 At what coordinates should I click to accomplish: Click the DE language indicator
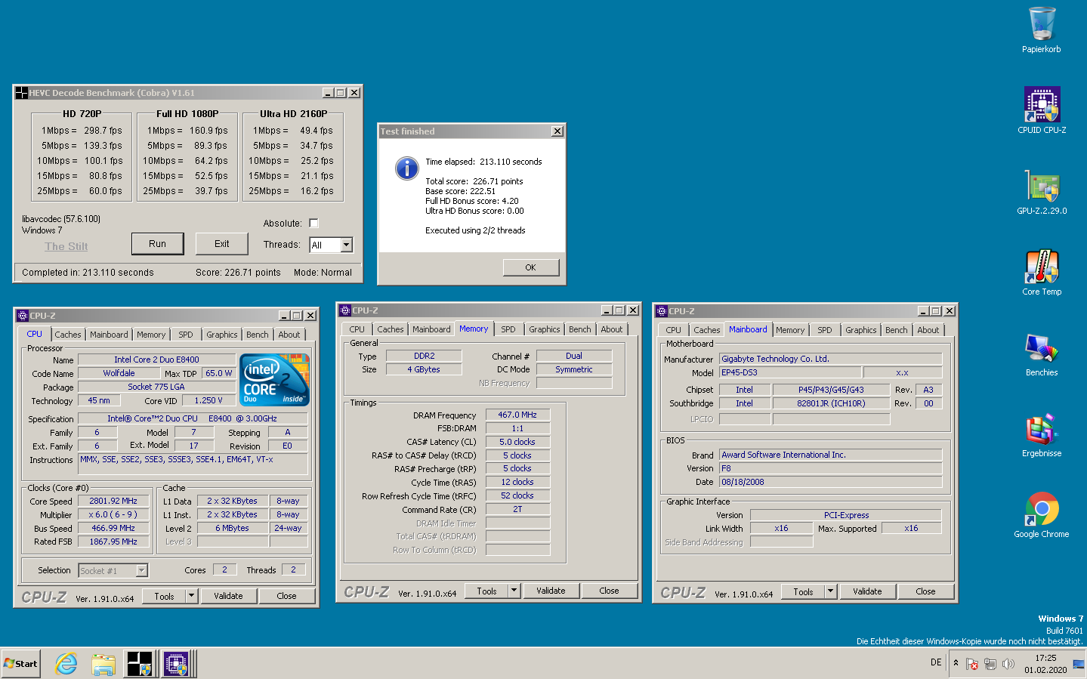936,662
